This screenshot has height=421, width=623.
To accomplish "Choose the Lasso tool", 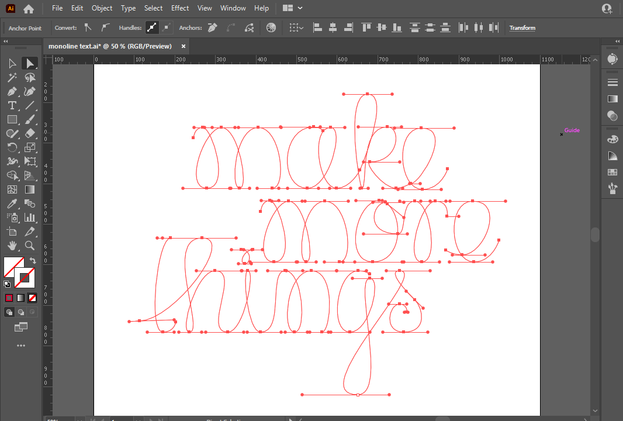I will point(30,78).
